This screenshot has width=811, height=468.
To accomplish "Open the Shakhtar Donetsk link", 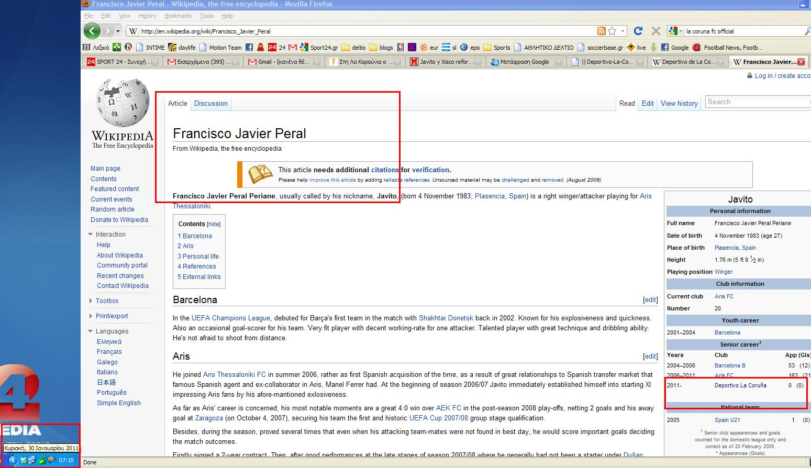I will [x=446, y=318].
